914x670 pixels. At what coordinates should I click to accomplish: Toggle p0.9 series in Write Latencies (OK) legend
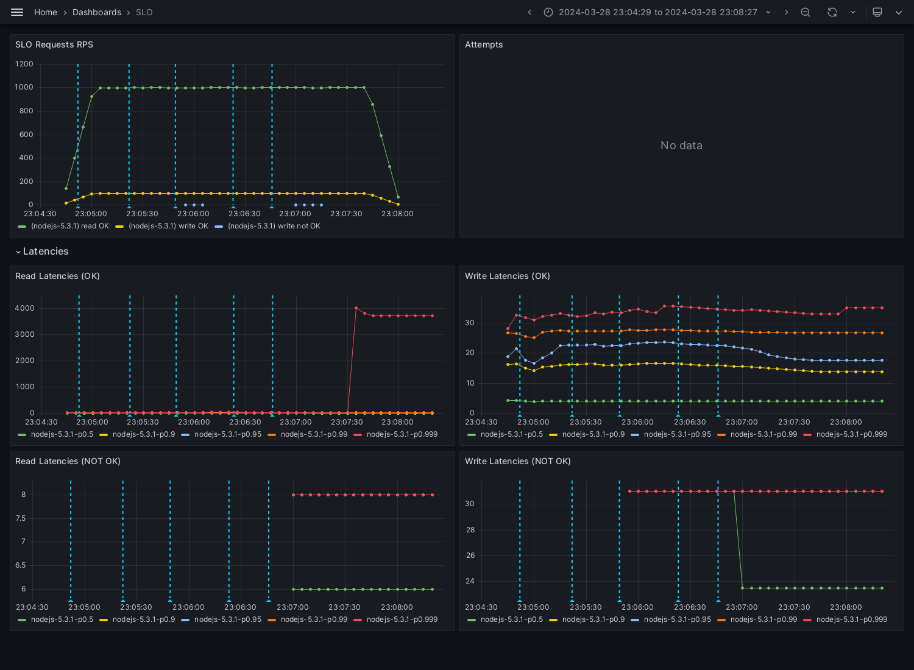pyautogui.click(x=593, y=434)
